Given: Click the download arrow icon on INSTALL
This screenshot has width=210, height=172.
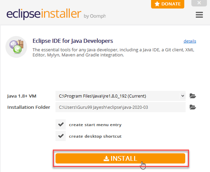Looking at the screenshot, I should tap(106, 159).
